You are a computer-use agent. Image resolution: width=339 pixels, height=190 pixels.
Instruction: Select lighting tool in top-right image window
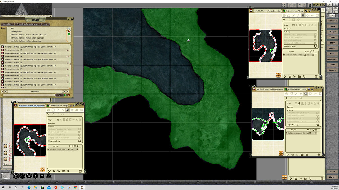click(x=308, y=15)
